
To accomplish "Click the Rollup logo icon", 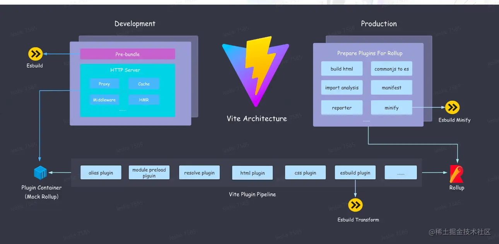I will 456,174.
